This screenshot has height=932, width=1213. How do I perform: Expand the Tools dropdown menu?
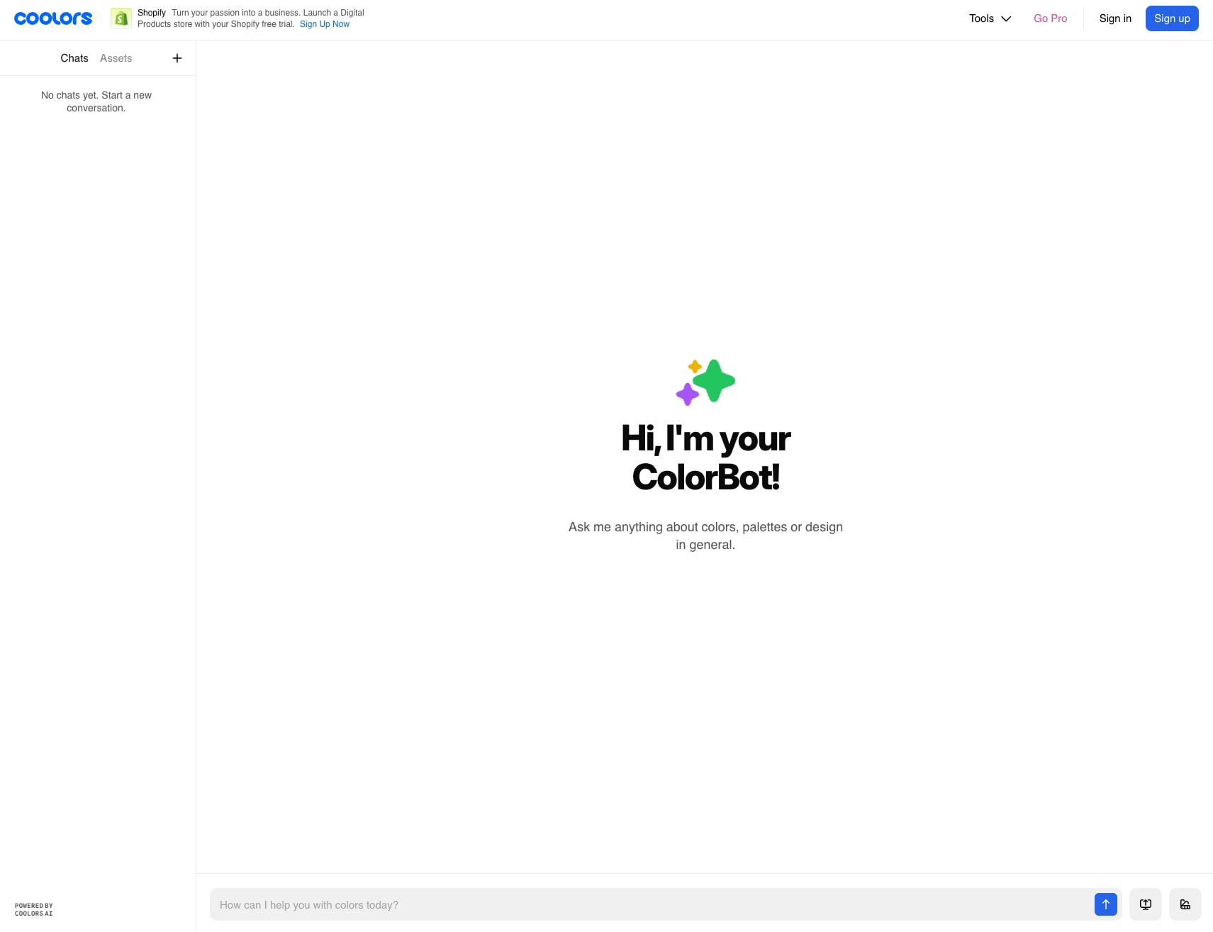990,18
